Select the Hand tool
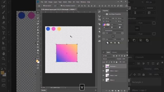 click(38, 50)
